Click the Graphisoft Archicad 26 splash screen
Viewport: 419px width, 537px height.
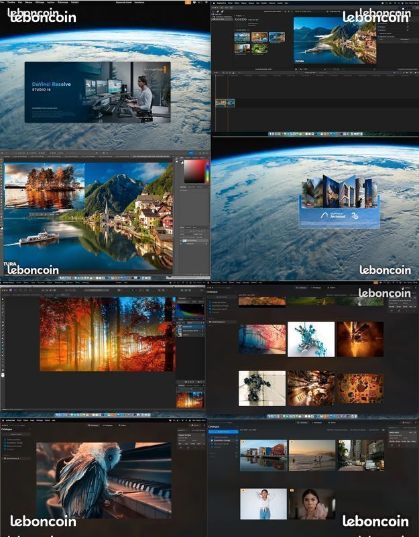click(x=339, y=201)
